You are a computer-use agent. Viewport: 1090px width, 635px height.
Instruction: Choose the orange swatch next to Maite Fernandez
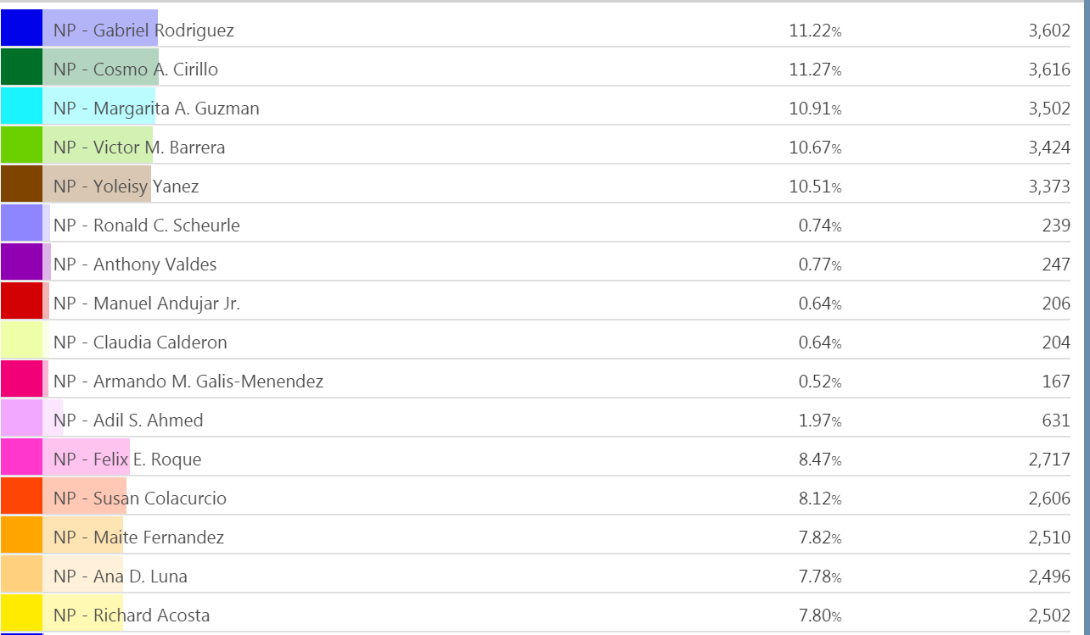(21, 535)
